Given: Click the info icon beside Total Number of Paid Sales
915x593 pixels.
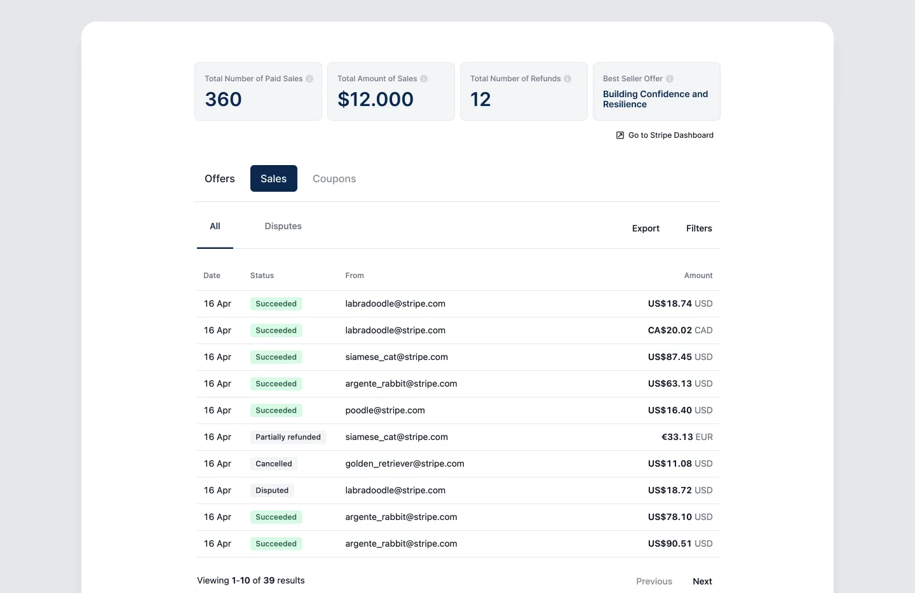Looking at the screenshot, I should tap(309, 79).
